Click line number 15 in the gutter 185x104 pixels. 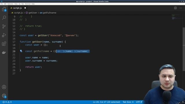pos(14,36)
